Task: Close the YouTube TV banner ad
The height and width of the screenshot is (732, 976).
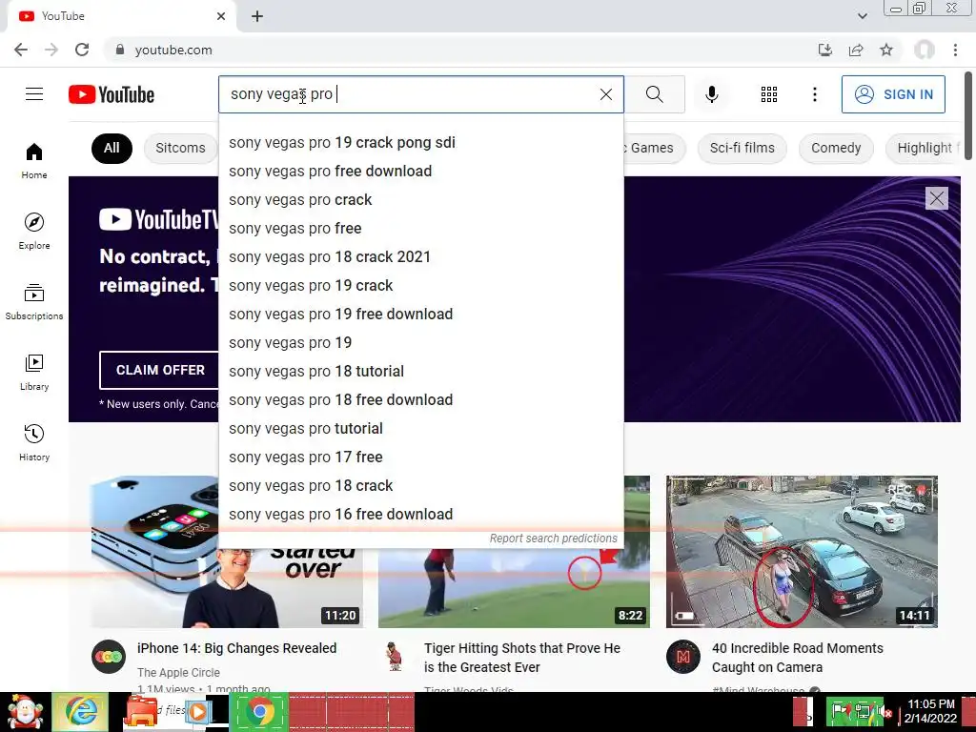Action: (936, 198)
